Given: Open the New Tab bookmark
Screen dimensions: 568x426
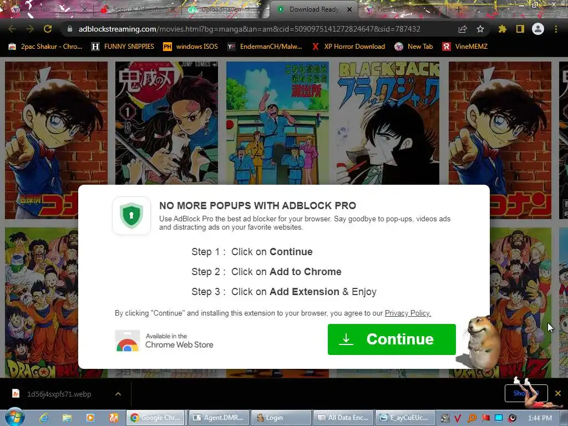Looking at the screenshot, I should tap(414, 47).
